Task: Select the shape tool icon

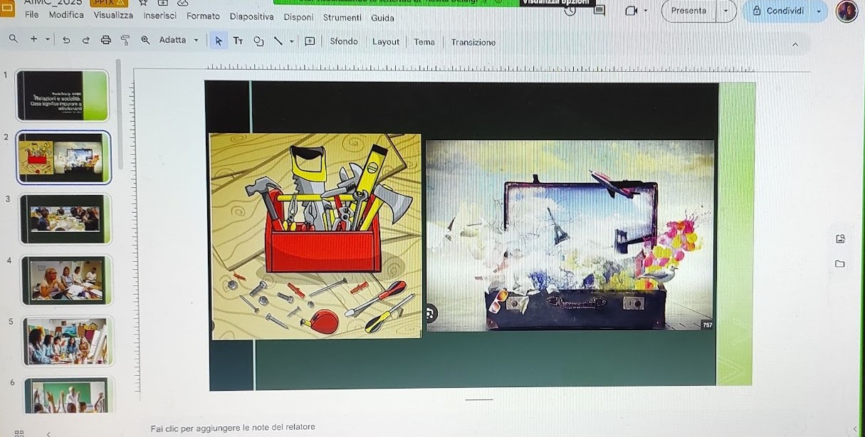Action: pos(258,41)
